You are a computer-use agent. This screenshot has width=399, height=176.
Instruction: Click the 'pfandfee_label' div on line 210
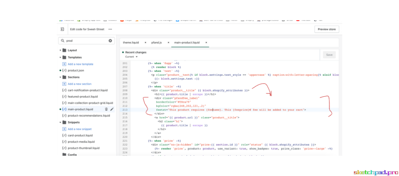[x=177, y=98]
